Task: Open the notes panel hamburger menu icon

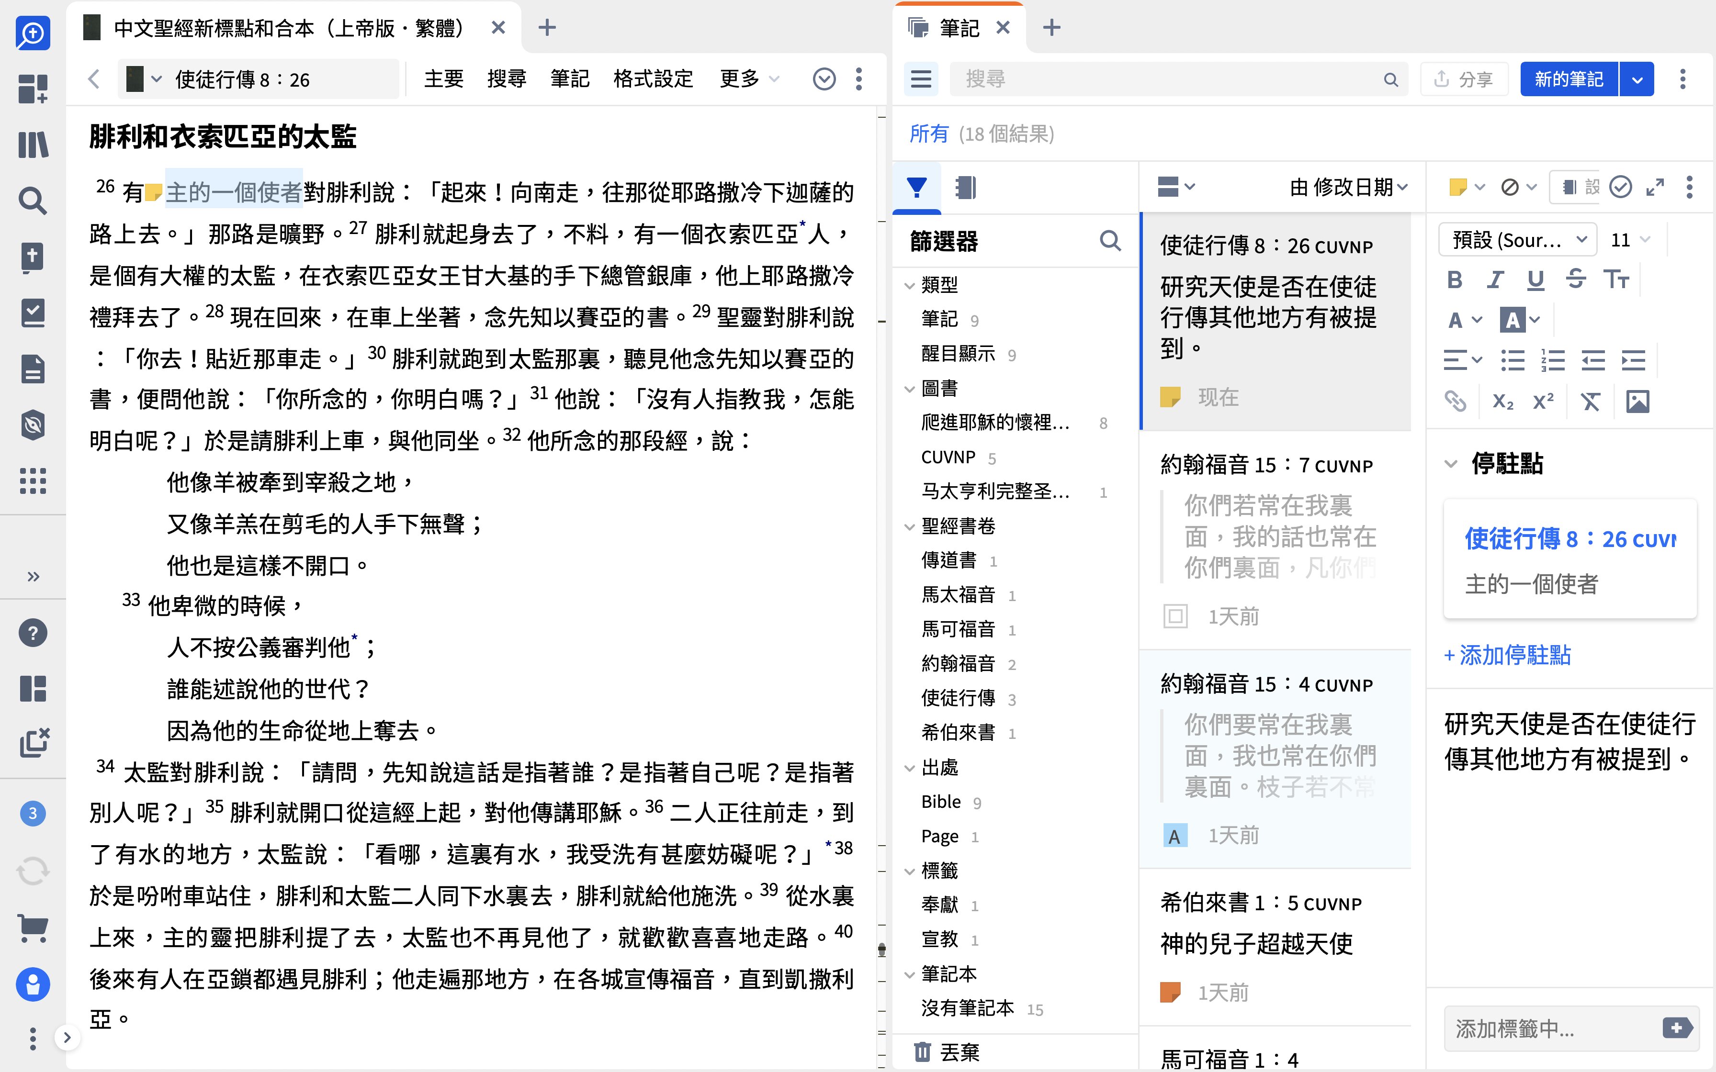Action: coord(921,78)
